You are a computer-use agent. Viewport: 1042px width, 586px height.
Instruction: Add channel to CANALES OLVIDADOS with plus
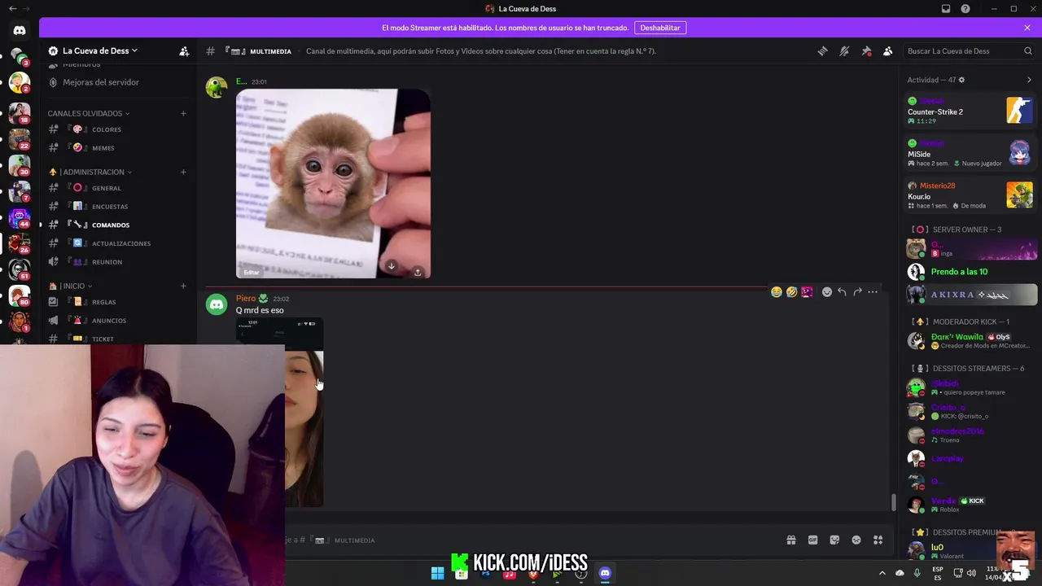click(183, 113)
